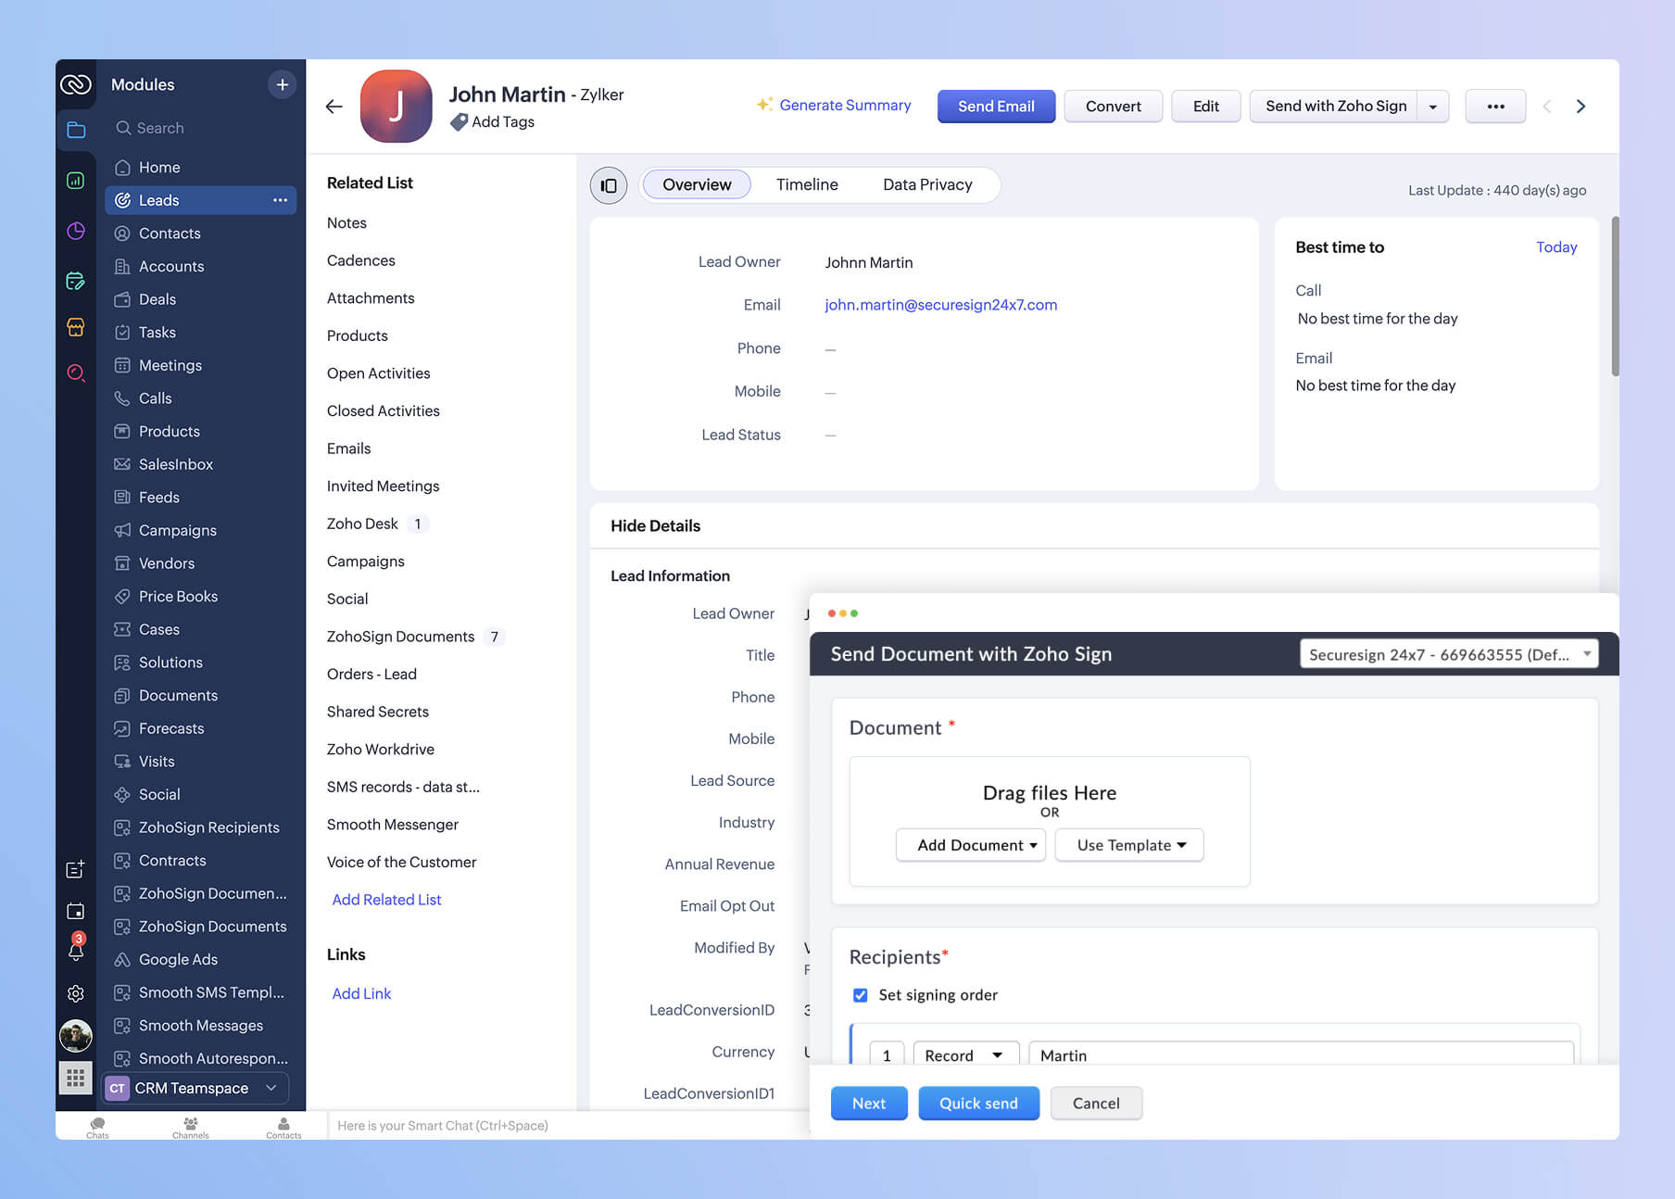Open the Analytics pie chart icon
This screenshot has height=1199, width=1675.
tap(76, 231)
